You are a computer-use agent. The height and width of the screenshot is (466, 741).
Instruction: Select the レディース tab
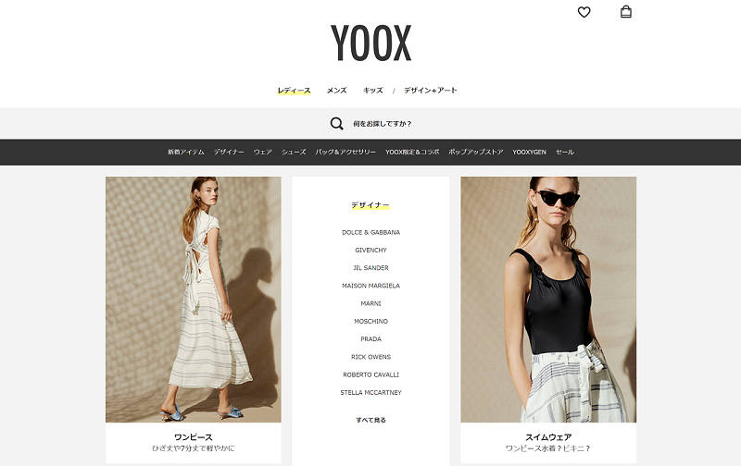coord(294,90)
